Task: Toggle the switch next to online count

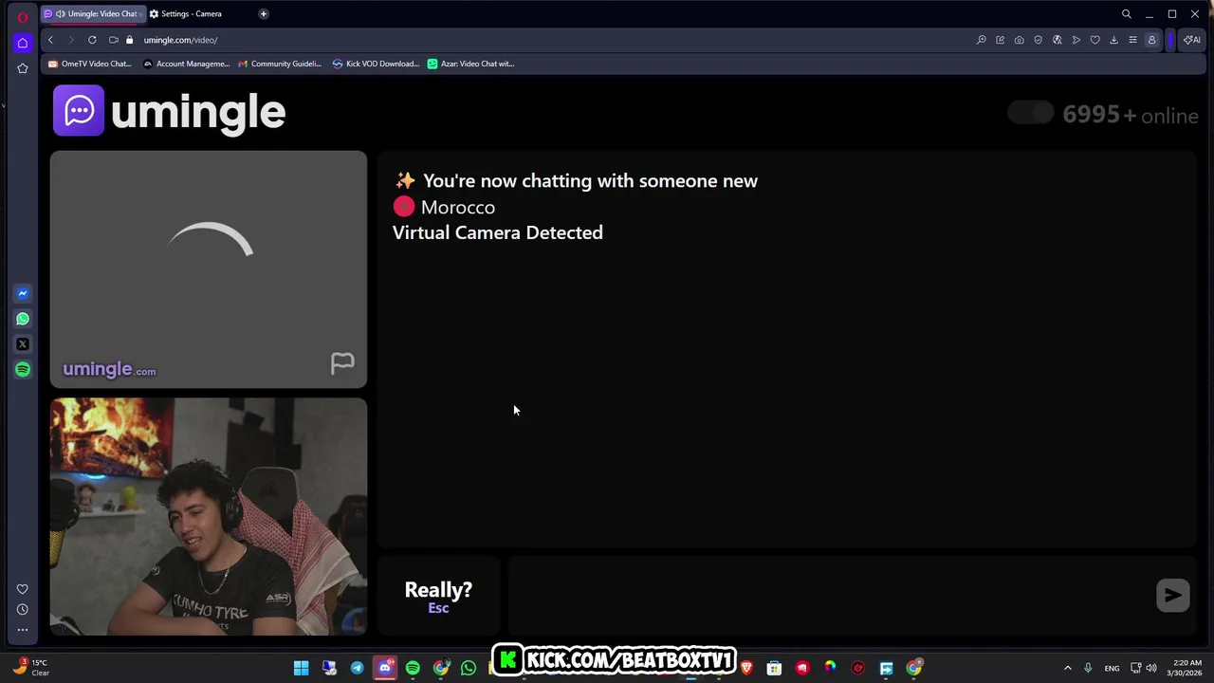Action: coord(1031,114)
